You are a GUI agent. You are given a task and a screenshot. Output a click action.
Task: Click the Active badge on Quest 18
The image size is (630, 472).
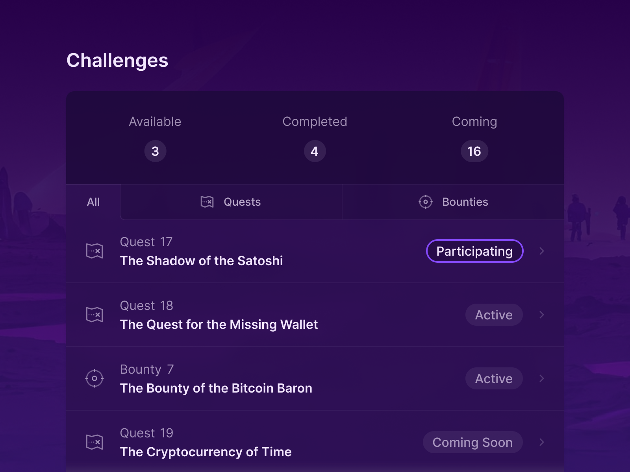[494, 314]
